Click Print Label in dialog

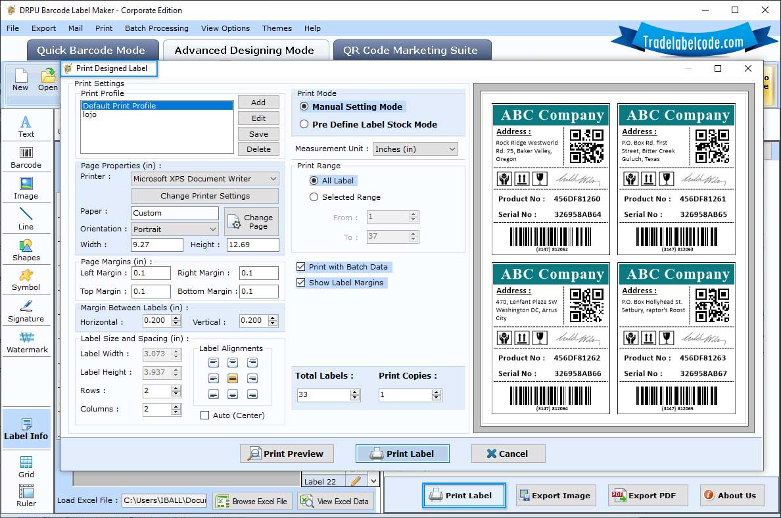click(x=402, y=454)
